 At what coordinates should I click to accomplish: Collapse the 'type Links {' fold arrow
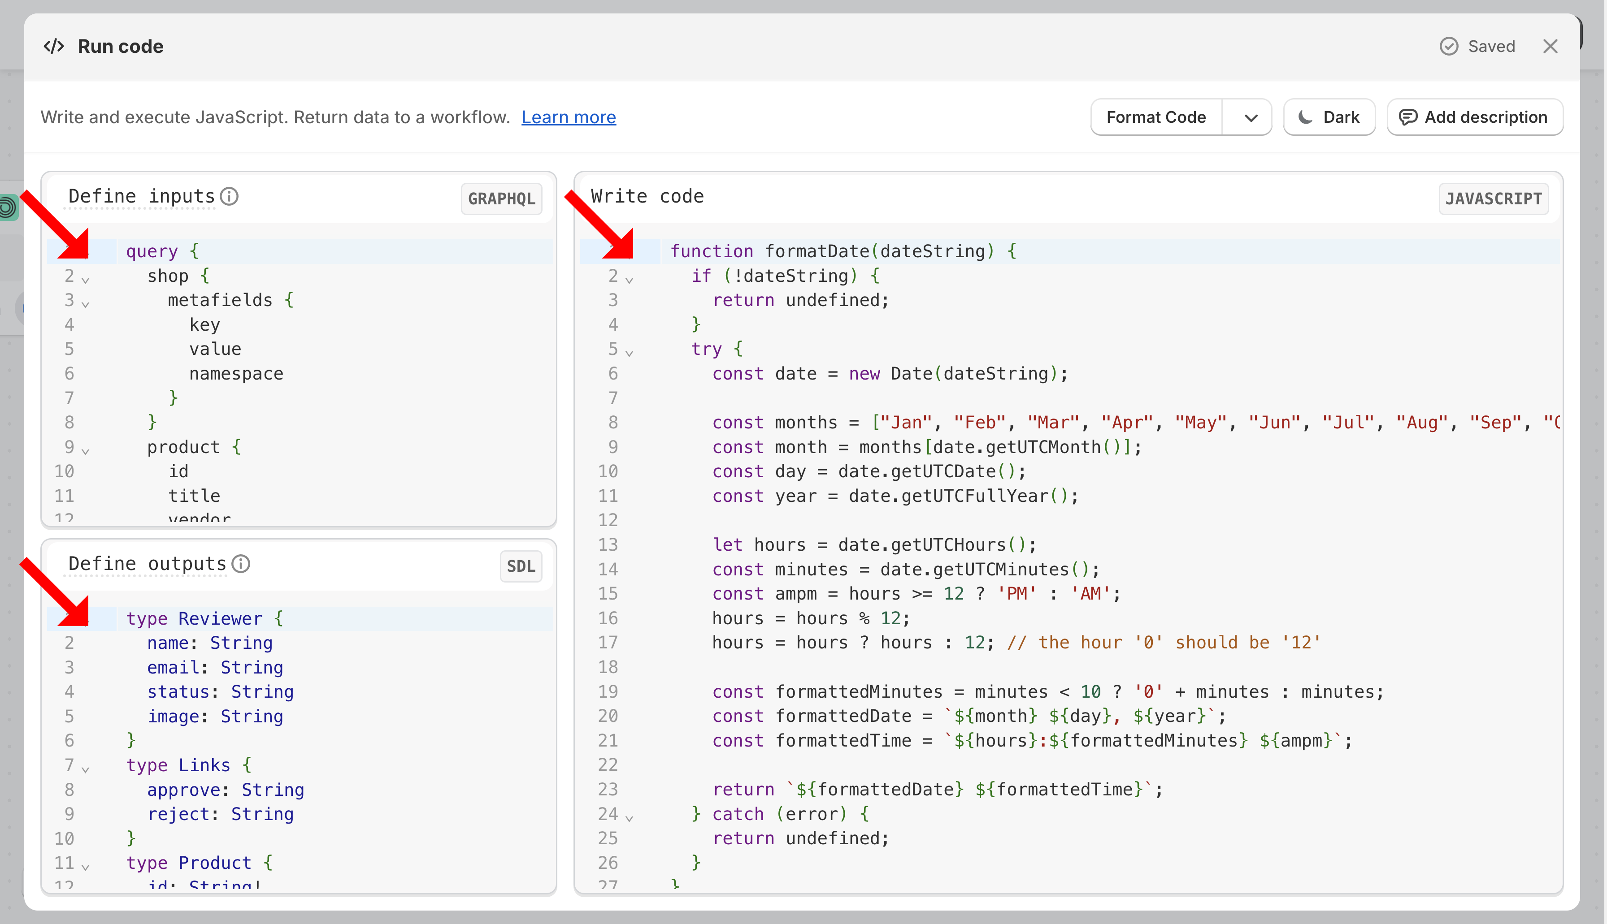tap(86, 769)
